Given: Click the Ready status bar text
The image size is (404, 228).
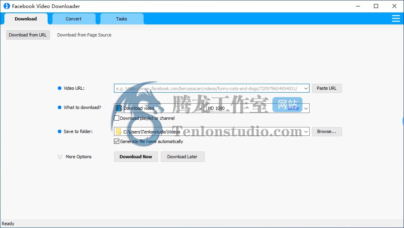Looking at the screenshot, I should click(8, 224).
